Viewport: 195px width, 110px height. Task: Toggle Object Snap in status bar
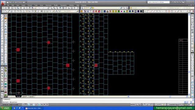[34, 105]
